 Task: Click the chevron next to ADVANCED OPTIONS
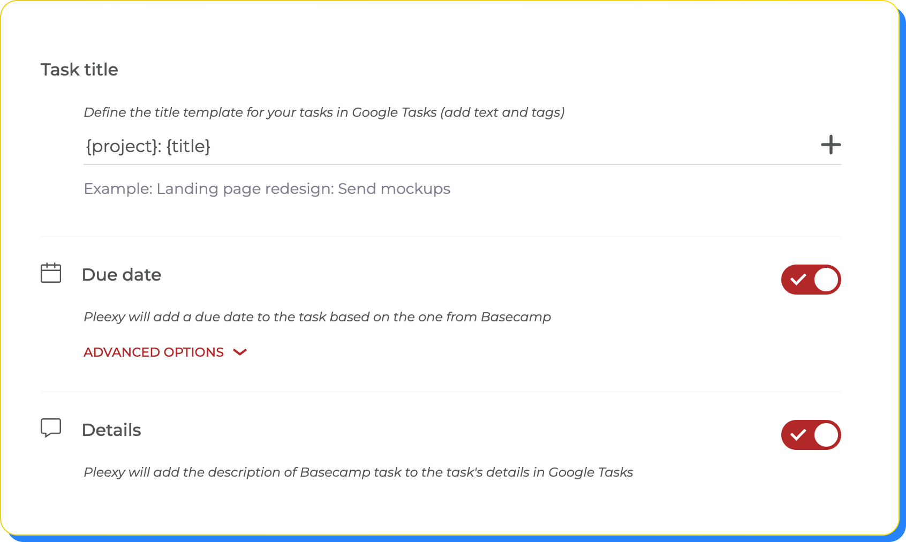point(240,352)
